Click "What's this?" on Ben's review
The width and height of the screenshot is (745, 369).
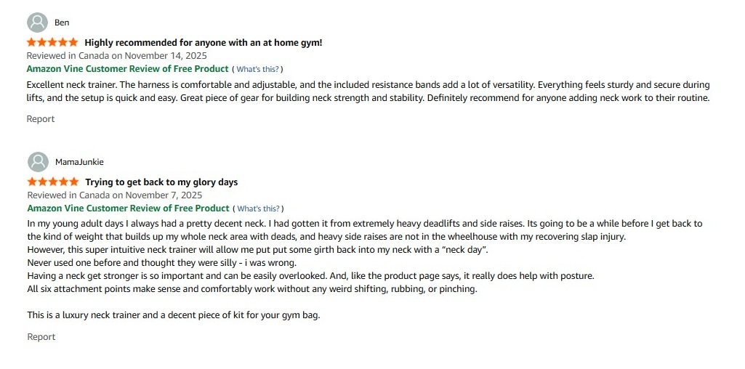[x=257, y=69]
